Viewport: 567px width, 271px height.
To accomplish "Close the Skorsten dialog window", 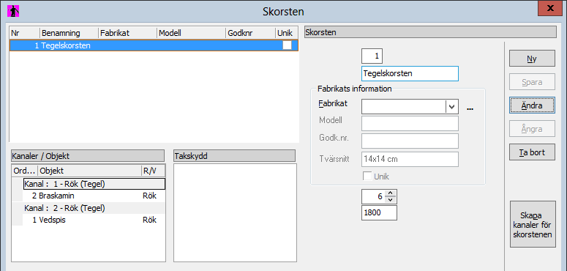I will 550,8.
